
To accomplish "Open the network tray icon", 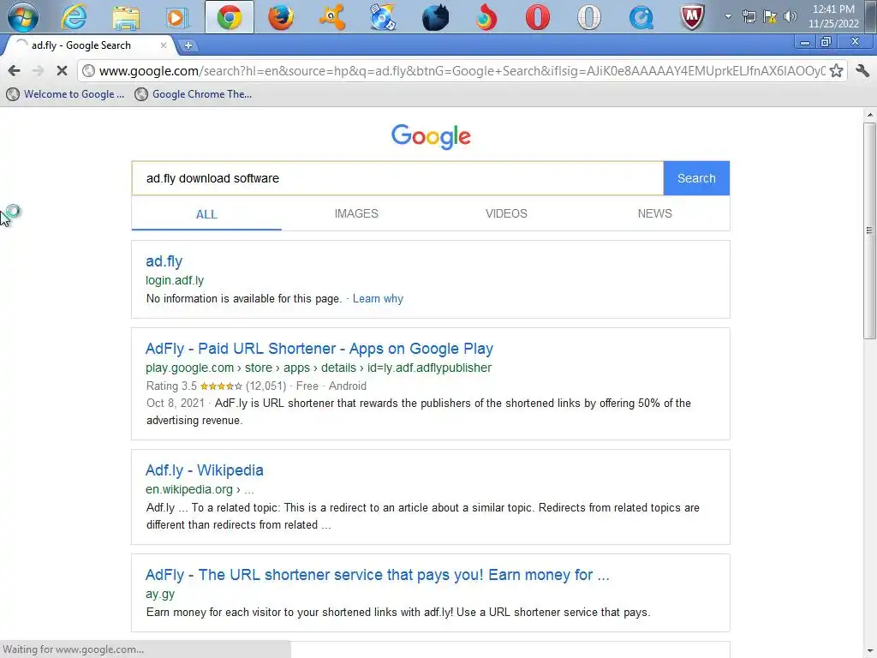I will (749, 16).
